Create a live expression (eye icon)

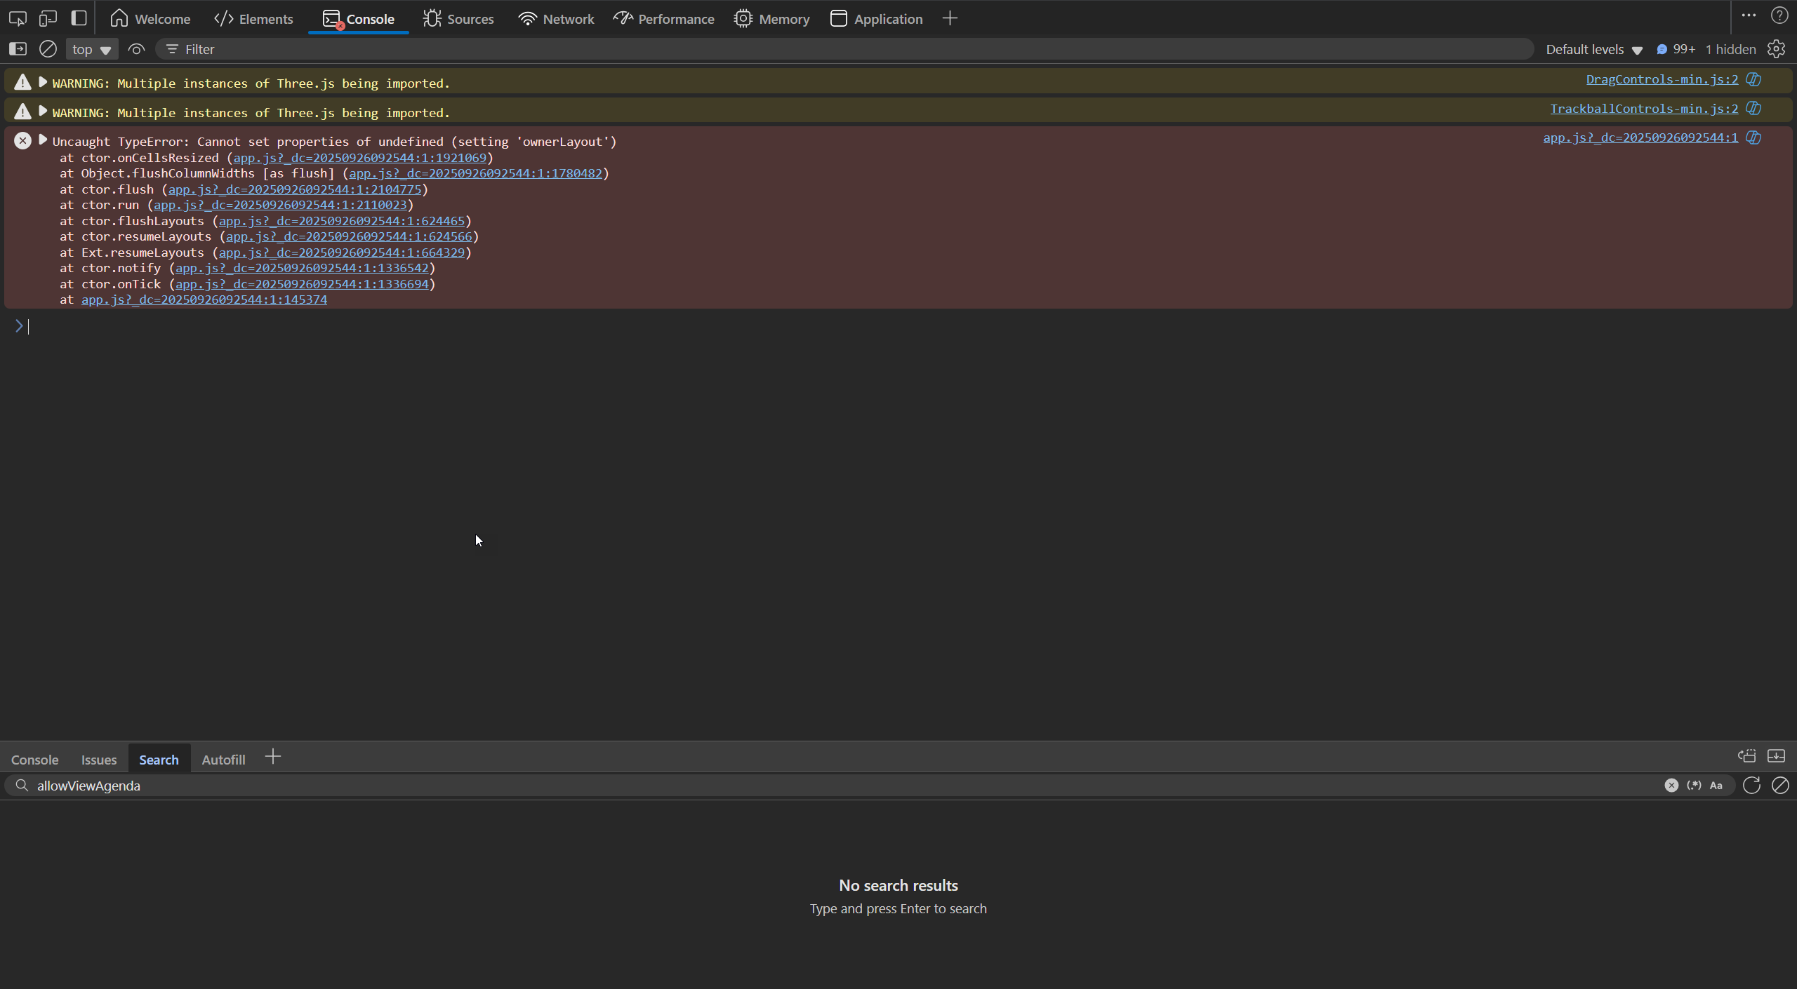coord(136,49)
